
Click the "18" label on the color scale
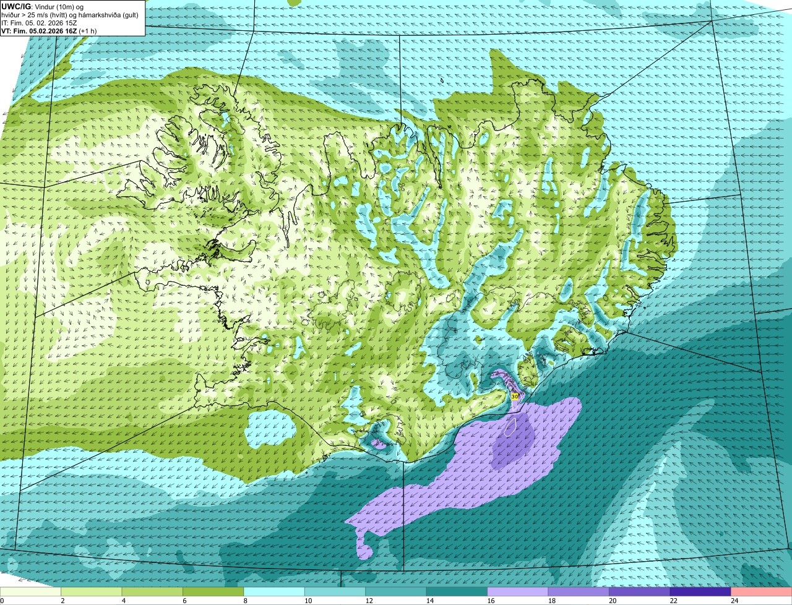coord(552,601)
